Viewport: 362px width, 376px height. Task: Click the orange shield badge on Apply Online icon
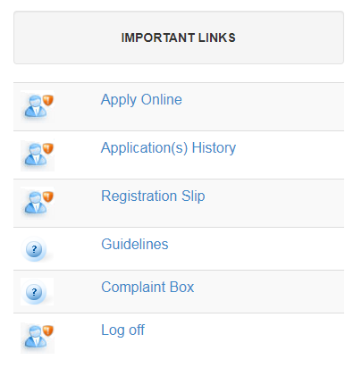point(48,100)
